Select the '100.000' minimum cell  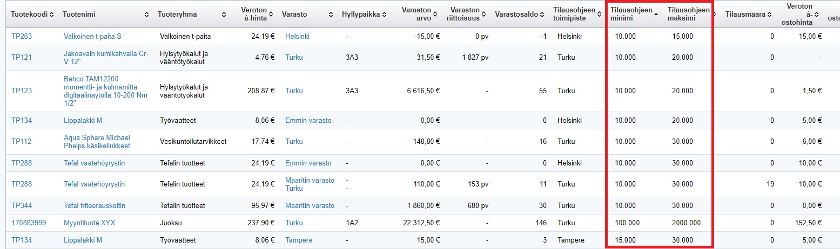click(x=627, y=223)
